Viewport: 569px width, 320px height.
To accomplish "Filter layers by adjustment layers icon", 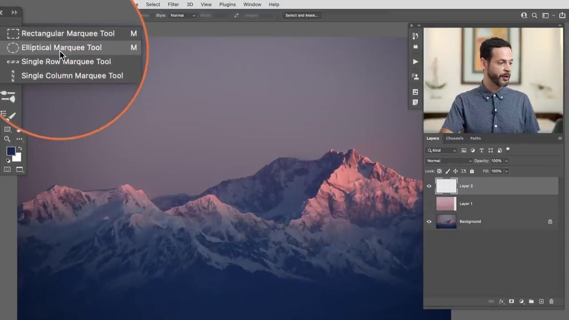I will (x=473, y=151).
